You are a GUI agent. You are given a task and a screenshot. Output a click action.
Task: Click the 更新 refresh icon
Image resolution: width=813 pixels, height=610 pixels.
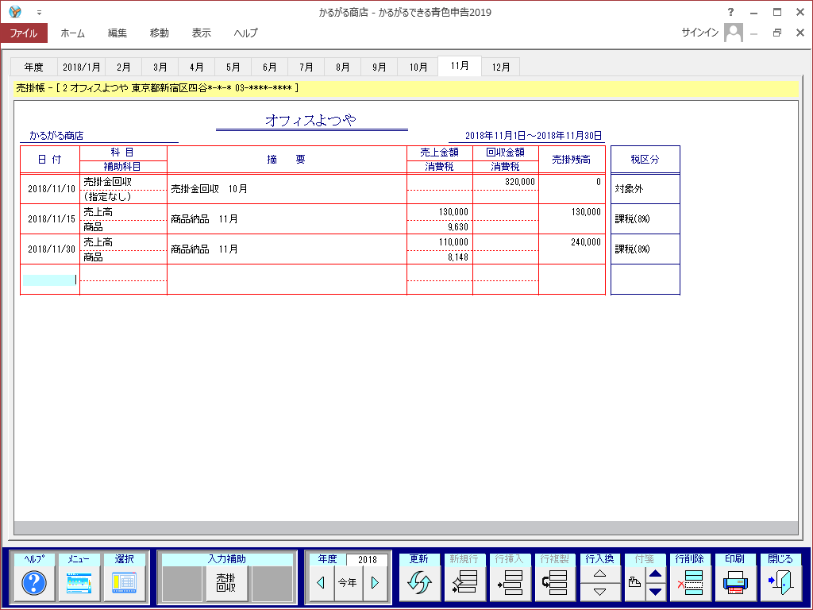[x=419, y=582]
